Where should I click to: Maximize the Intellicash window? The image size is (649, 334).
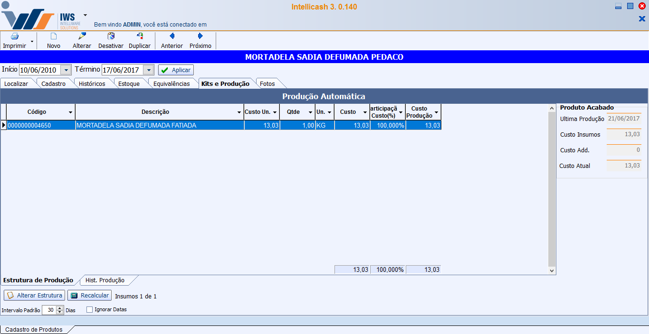coord(630,6)
